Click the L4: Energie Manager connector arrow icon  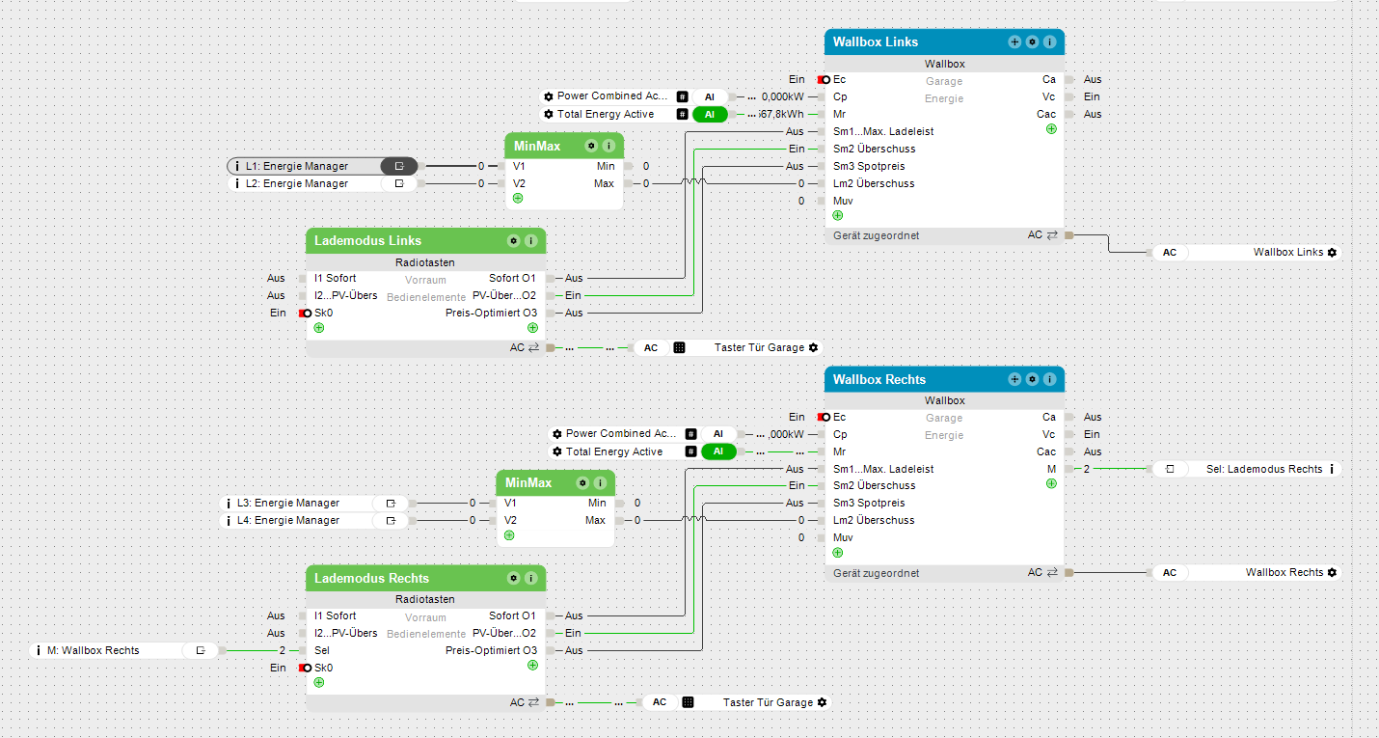(391, 520)
